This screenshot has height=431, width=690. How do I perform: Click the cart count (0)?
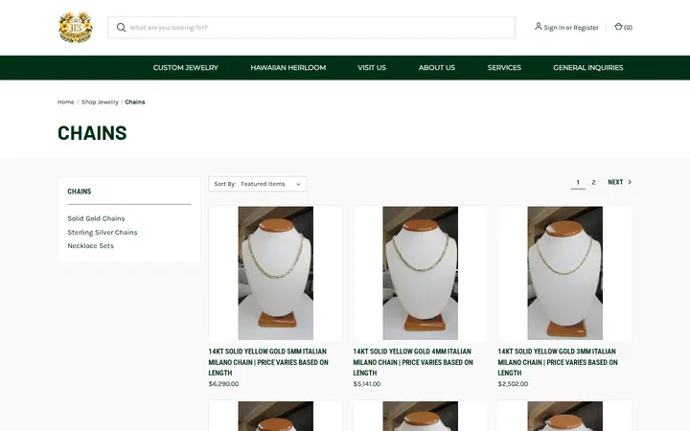click(x=628, y=27)
